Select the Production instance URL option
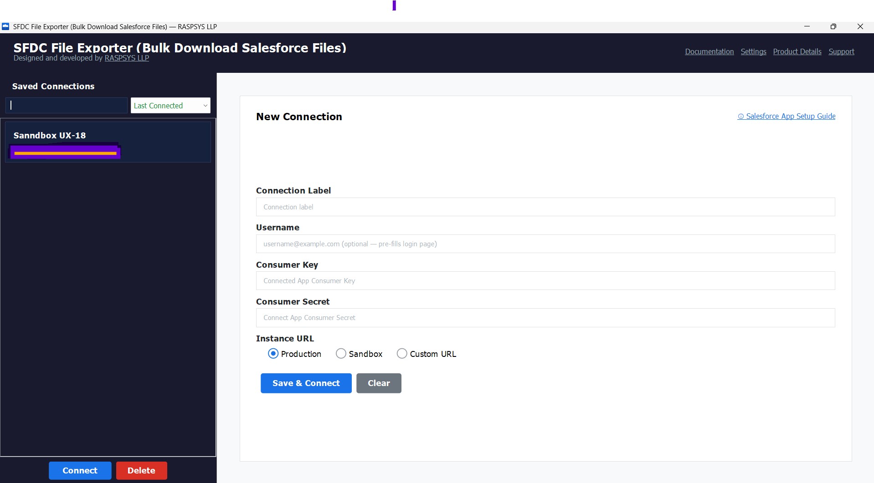874x483 pixels. coord(273,353)
